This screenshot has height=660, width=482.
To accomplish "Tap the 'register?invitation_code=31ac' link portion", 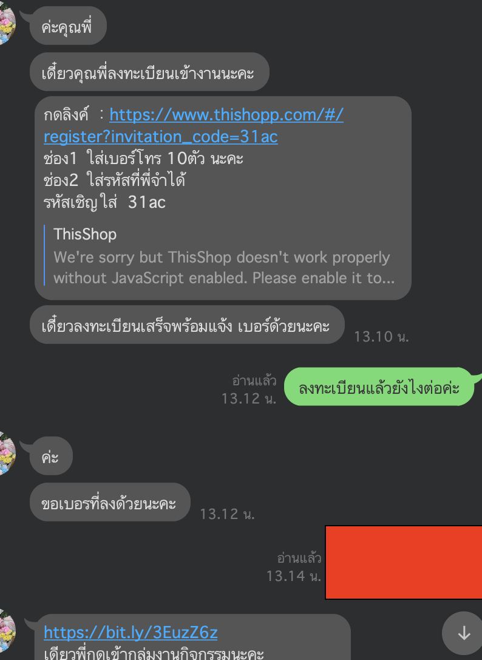I will 161,136.
